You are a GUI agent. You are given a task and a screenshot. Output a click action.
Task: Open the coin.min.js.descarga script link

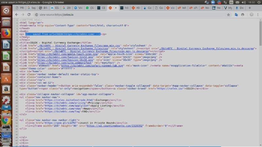[101, 51]
